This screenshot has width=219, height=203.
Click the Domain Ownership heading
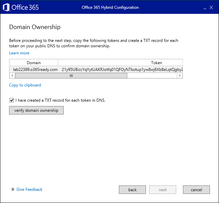click(35, 27)
